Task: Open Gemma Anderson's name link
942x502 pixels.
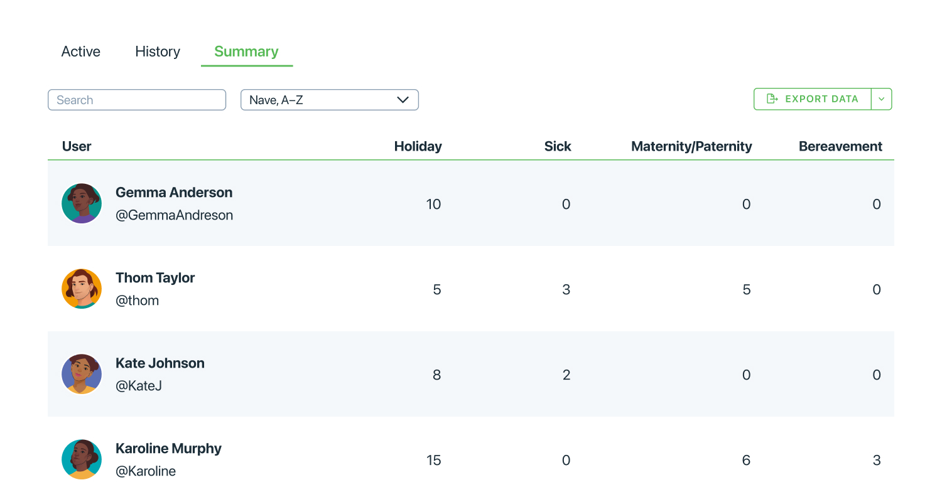Action: pos(174,193)
